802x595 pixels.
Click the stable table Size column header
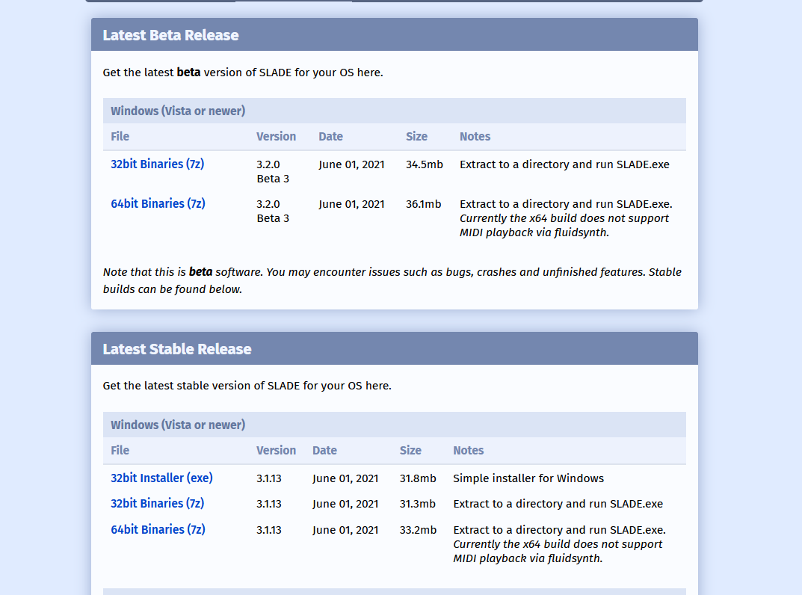(x=411, y=451)
